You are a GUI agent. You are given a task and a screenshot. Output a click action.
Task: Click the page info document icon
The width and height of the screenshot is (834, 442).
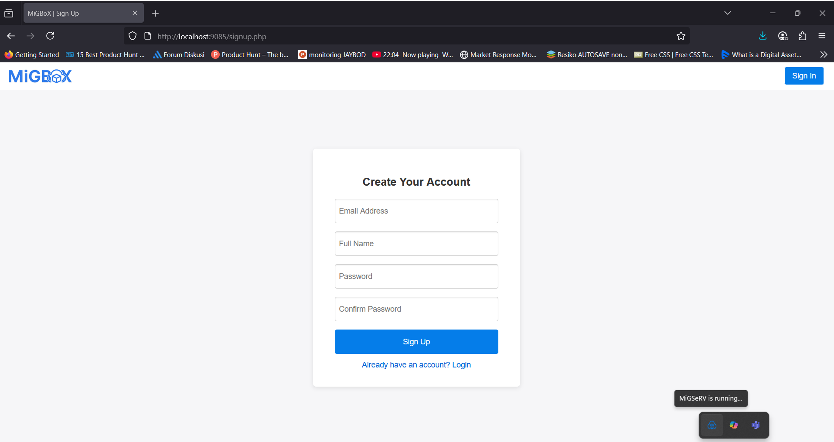pyautogui.click(x=148, y=36)
